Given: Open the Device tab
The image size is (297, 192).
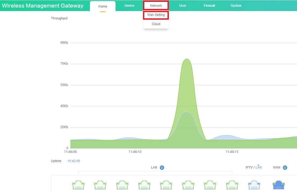Looking at the screenshot, I should pos(129,6).
